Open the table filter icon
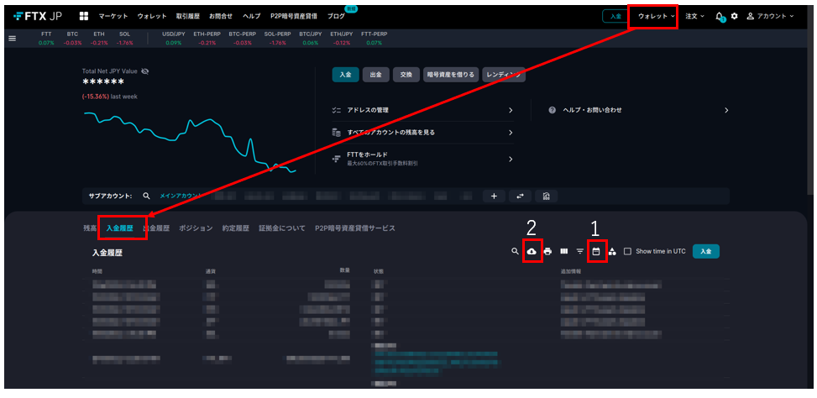 tap(579, 251)
